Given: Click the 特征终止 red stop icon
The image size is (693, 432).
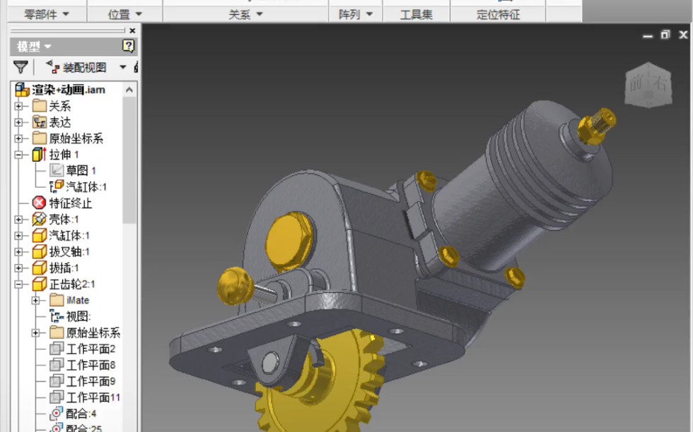Looking at the screenshot, I should coord(40,203).
